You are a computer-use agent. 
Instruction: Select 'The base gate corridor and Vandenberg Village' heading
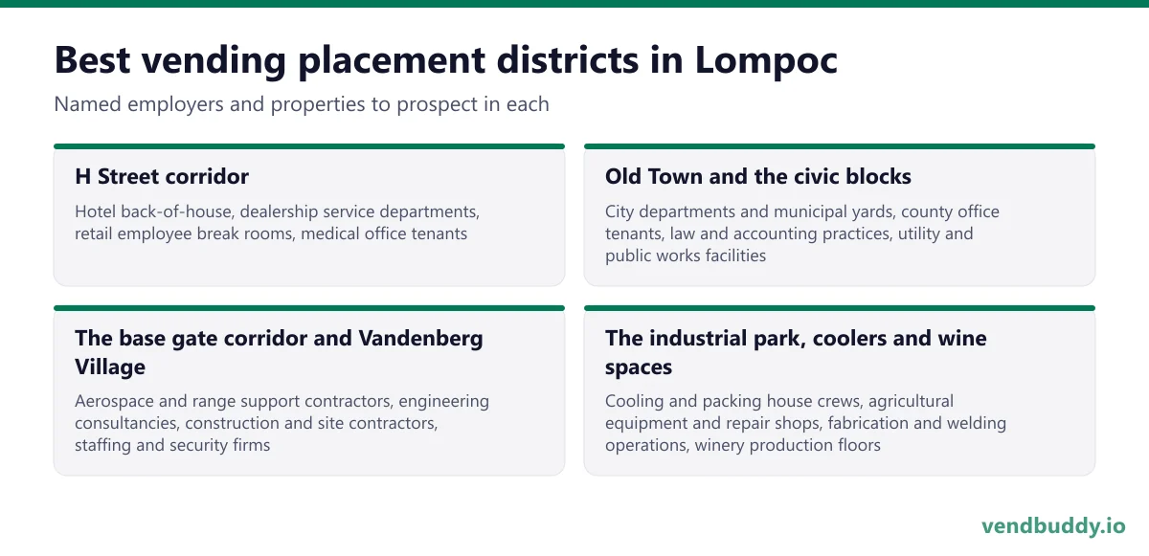coord(279,352)
